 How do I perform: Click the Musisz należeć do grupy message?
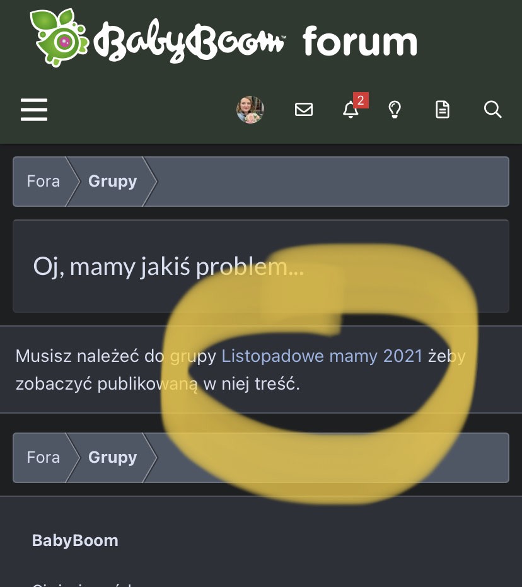pyautogui.click(x=240, y=370)
